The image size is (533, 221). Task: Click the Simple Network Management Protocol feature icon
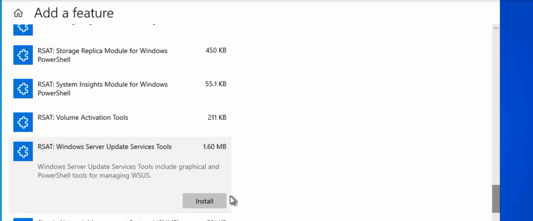(23, 219)
